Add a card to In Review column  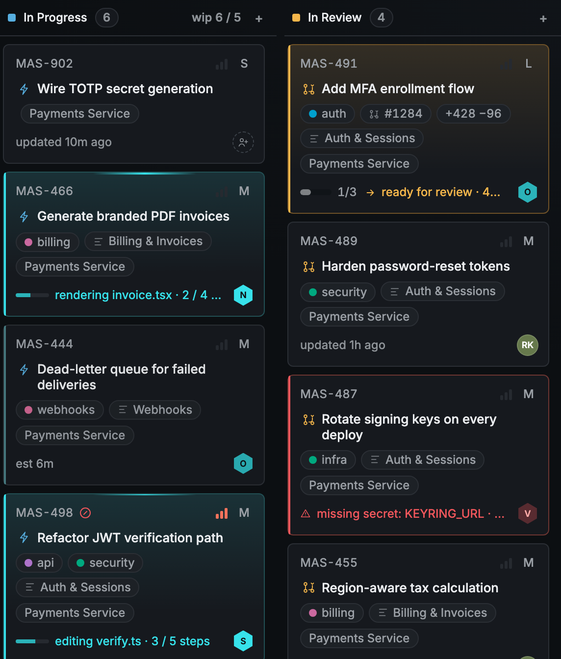coord(543,19)
